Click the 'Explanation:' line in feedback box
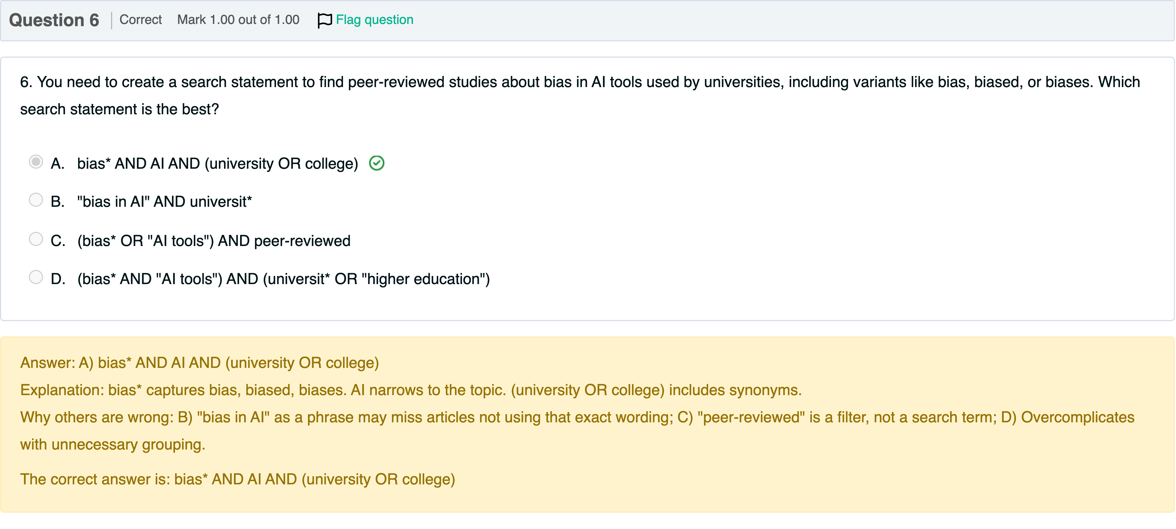Viewport: 1176px width, 529px height. point(411,390)
